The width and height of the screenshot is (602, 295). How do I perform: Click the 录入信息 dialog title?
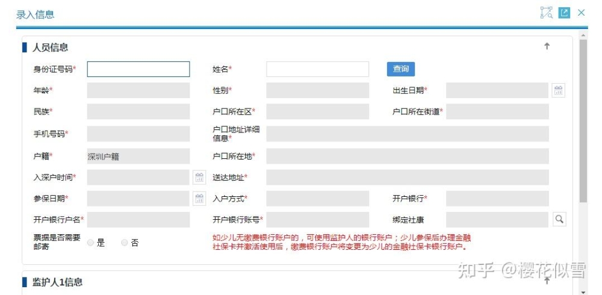(35, 14)
